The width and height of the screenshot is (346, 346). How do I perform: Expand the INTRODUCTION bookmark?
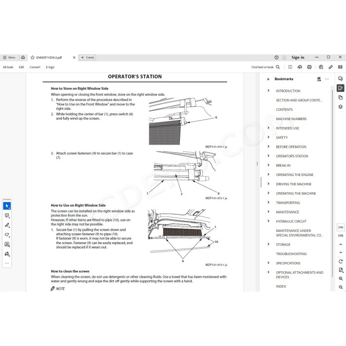pyautogui.click(x=268, y=90)
